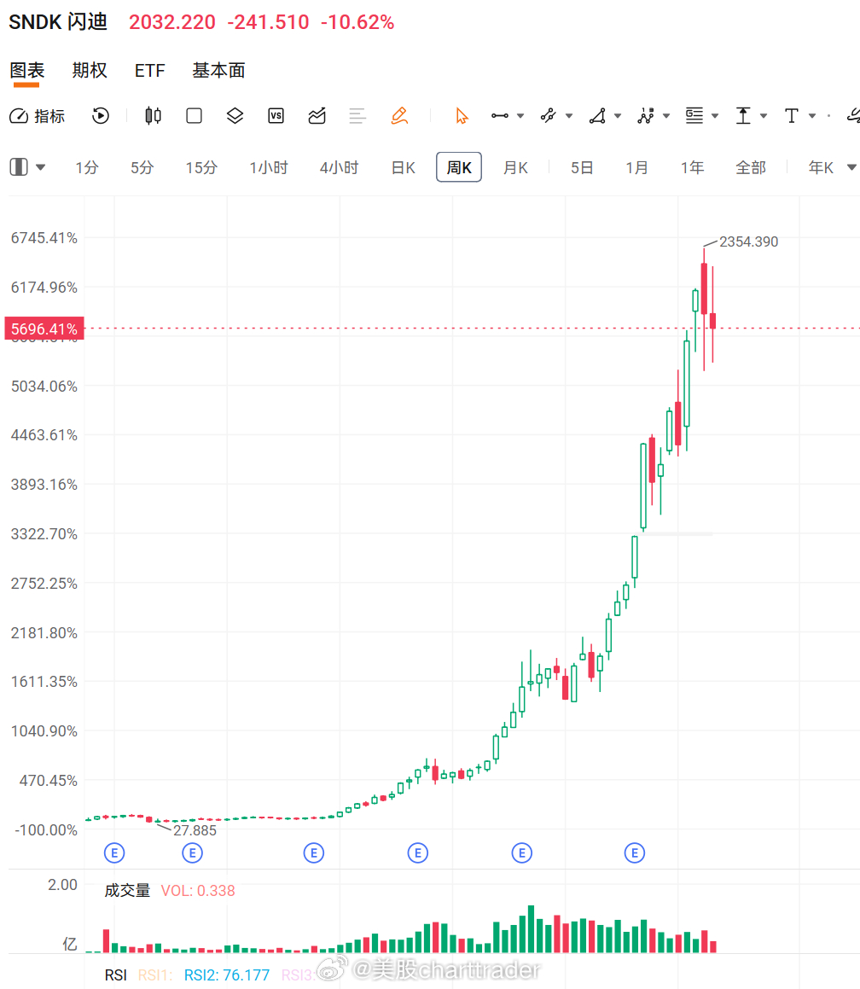Click the VOL: 0.338 volume readout
Screen dimensions: 860x989
[198, 891]
